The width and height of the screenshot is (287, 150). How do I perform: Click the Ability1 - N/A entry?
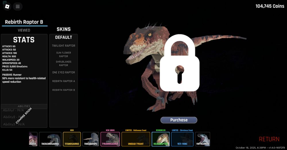point(13,110)
